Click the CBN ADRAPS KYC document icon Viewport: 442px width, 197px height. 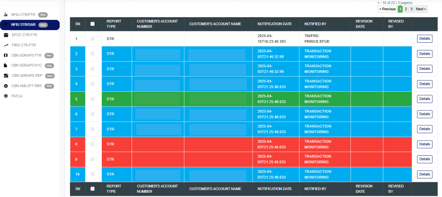[6, 66]
